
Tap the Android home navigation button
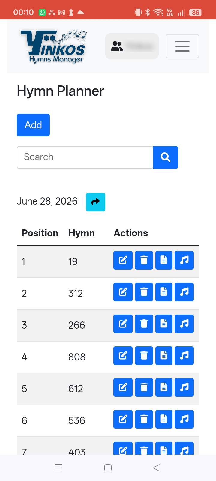pos(108,468)
